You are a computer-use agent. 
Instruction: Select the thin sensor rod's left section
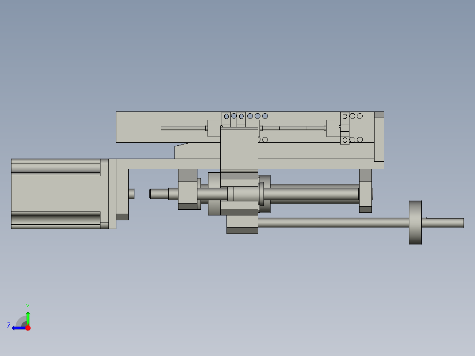183,129
